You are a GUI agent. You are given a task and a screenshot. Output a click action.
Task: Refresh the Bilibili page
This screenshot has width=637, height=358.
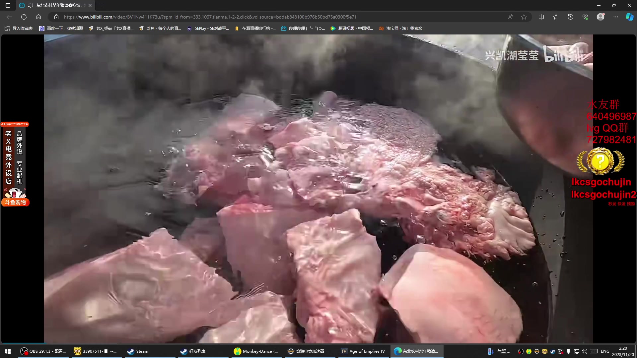(x=24, y=17)
